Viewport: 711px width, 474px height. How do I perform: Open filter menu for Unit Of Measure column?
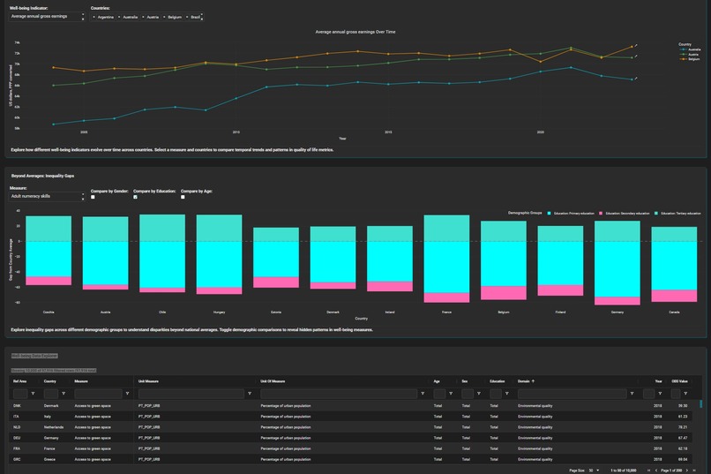point(423,394)
